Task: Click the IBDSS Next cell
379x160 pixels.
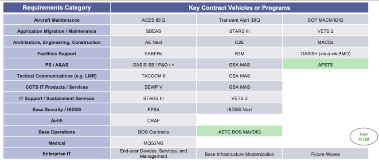Action: tap(239, 110)
